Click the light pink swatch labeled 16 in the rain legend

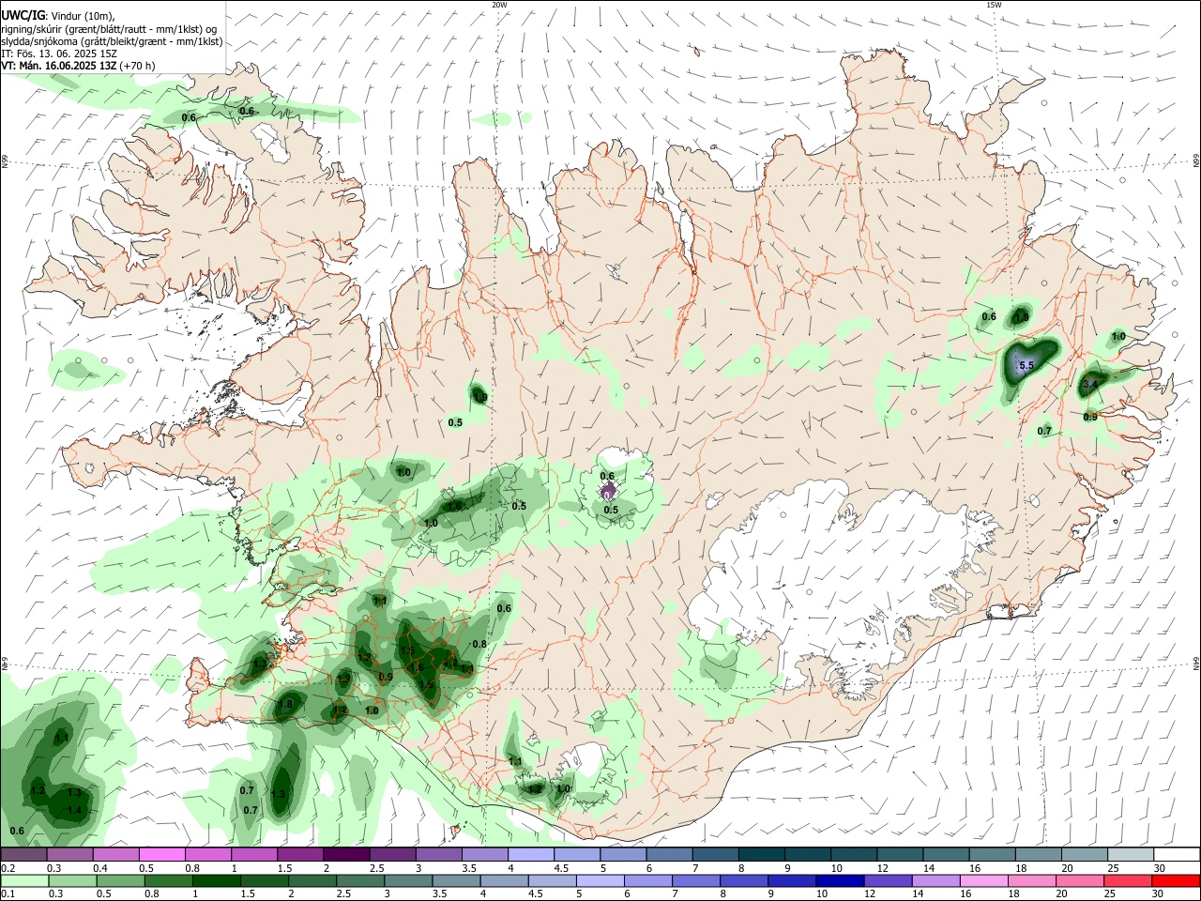[984, 880]
